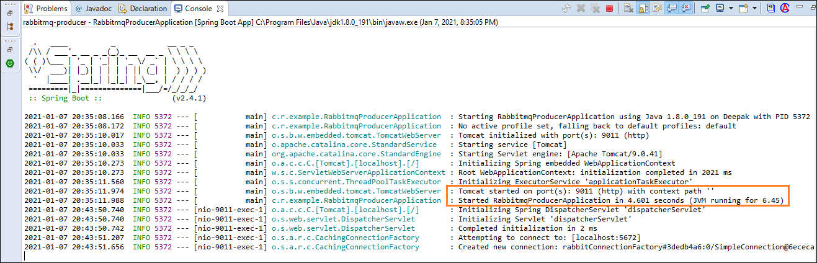Click the Open Console icon

pos(743,9)
